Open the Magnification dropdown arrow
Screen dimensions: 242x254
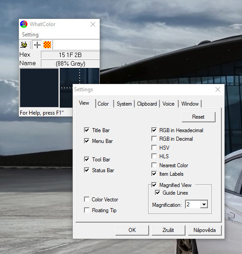[x=204, y=205]
